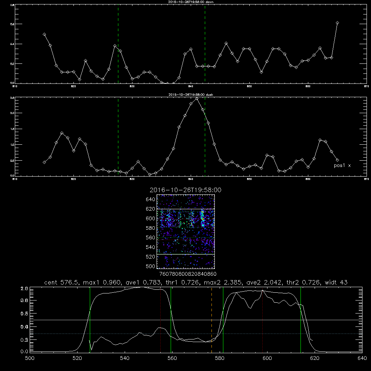Click the dusk plot y-axis label 1.5
Image resolution: width=371 pixels, height=371 pixels.
click(x=13, y=129)
